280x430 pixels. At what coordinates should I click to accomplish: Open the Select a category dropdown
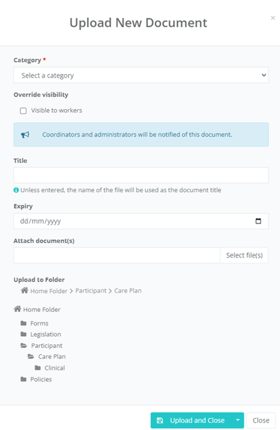pyautogui.click(x=141, y=75)
